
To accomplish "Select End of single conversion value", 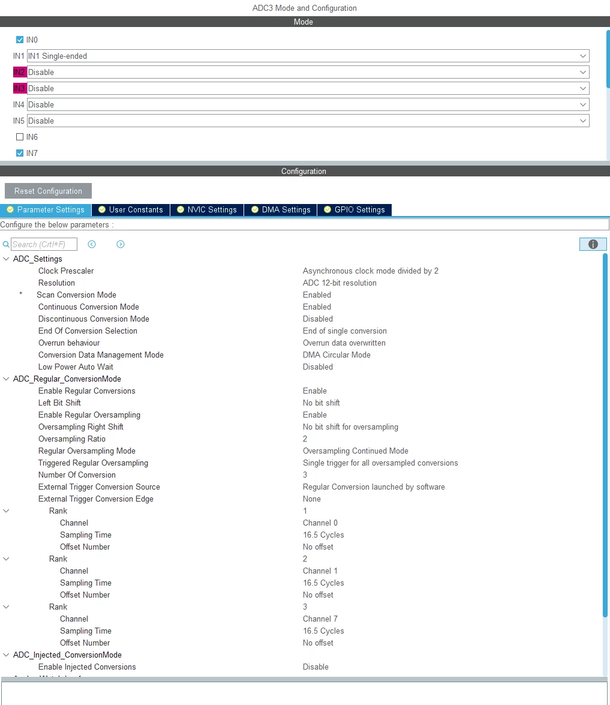I will pos(345,331).
